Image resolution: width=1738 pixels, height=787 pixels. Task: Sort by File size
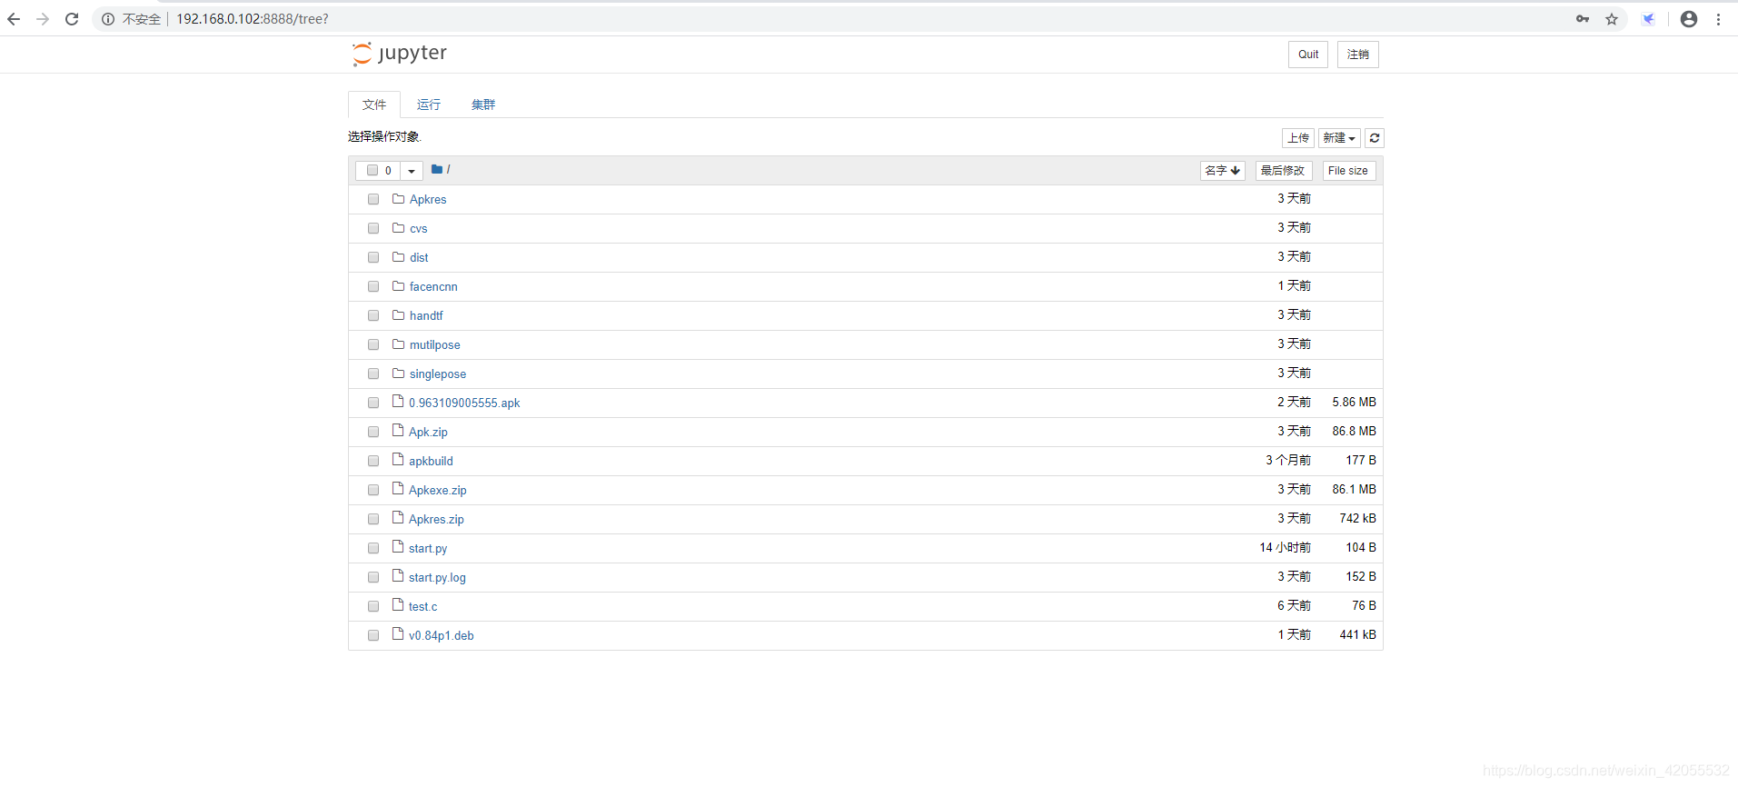click(1348, 171)
